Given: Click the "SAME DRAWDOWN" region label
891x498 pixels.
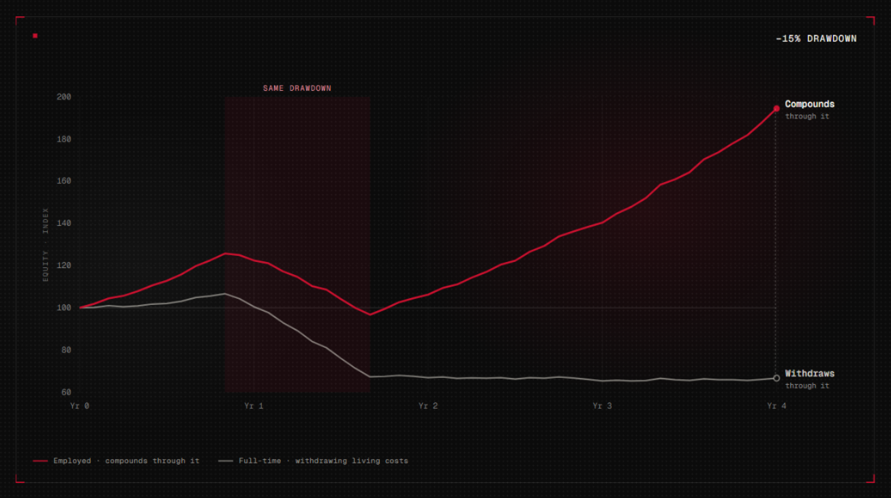Looking at the screenshot, I should [297, 89].
